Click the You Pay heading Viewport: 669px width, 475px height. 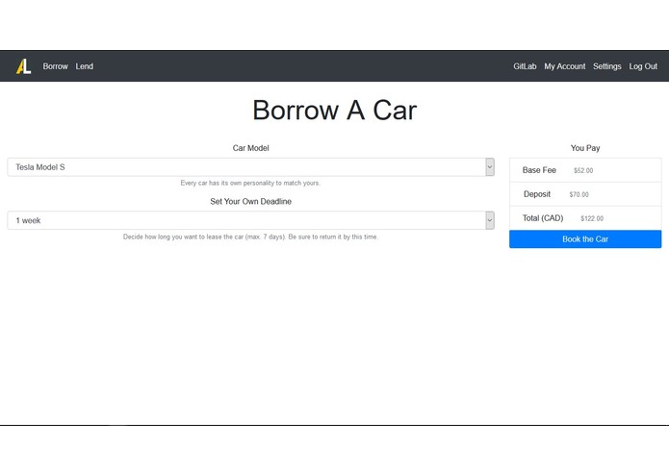585,148
